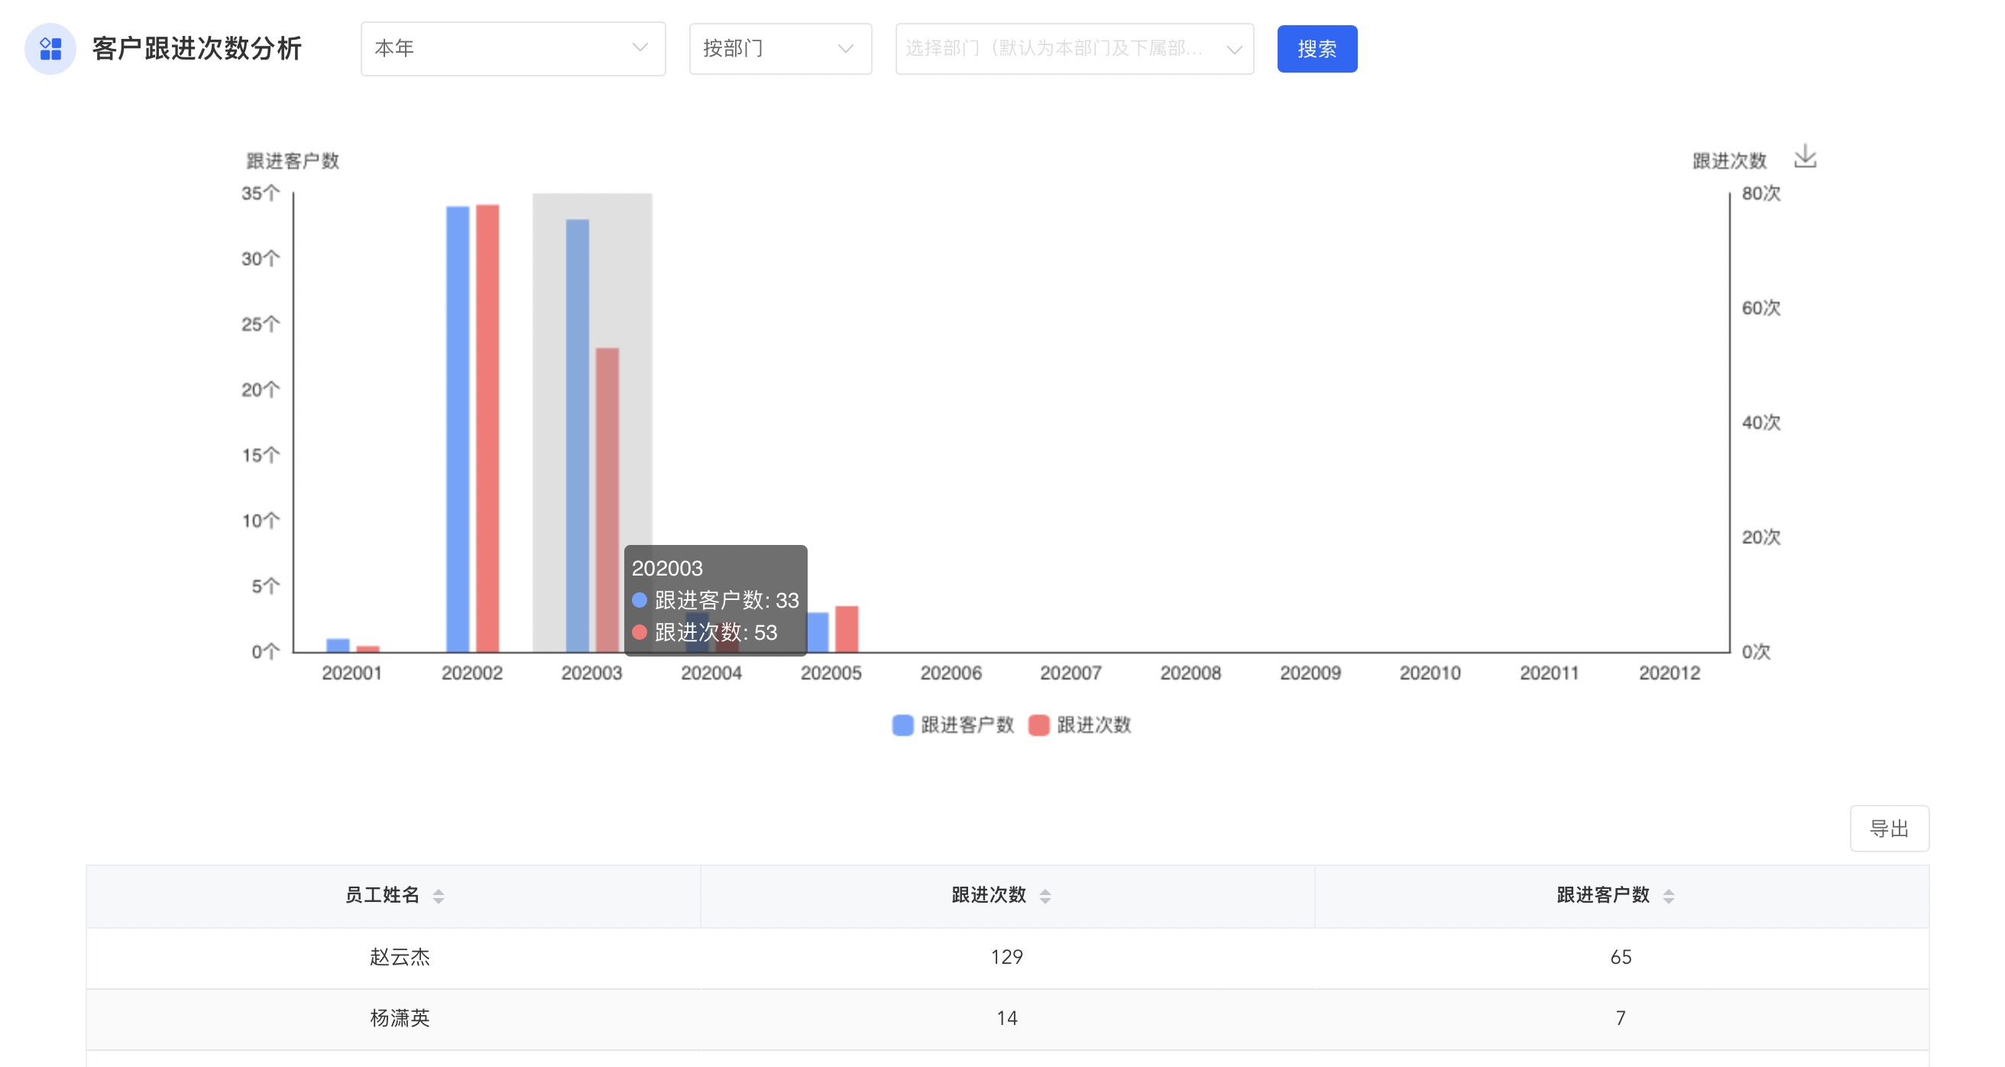Image resolution: width=2005 pixels, height=1067 pixels.
Task: Click the blue 搜索 button
Action: tap(1317, 49)
